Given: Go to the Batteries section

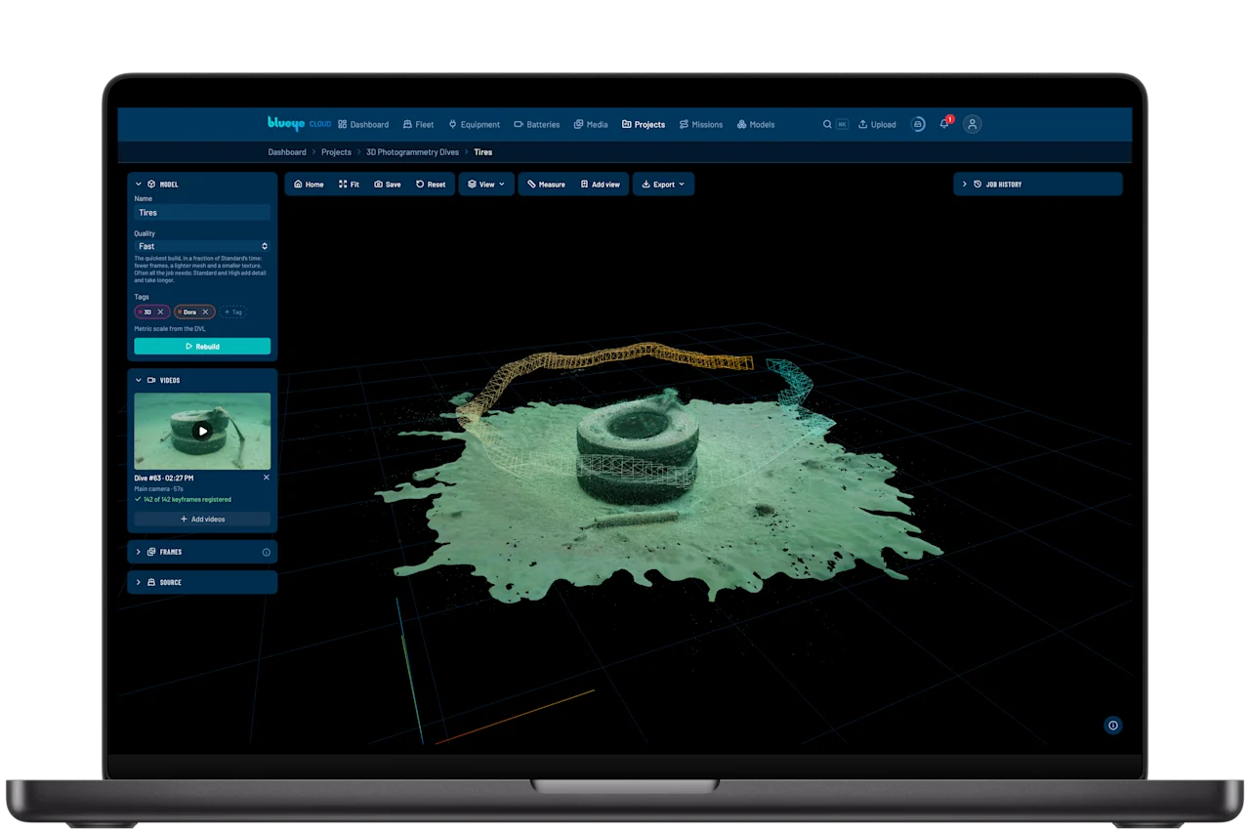Looking at the screenshot, I should (537, 124).
